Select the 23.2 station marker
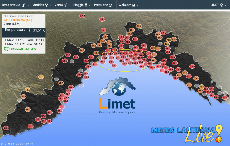The image size is (230, 146). pos(196,78)
